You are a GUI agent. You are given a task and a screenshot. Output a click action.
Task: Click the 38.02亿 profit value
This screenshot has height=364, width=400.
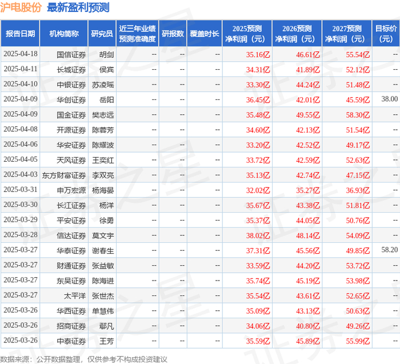pyautogui.click(x=258, y=235)
